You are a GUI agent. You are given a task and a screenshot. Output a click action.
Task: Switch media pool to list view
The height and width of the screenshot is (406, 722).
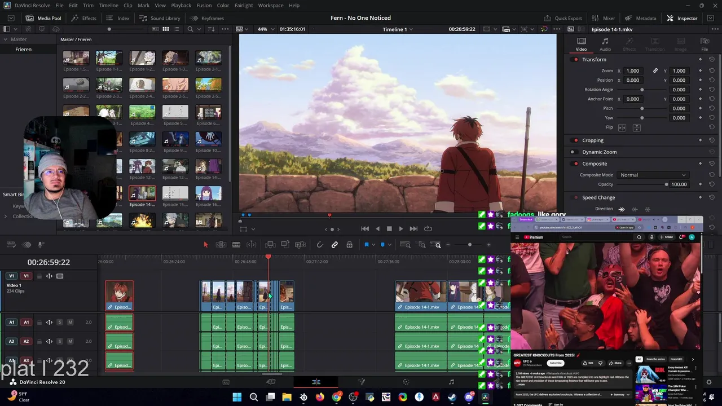pos(177,29)
